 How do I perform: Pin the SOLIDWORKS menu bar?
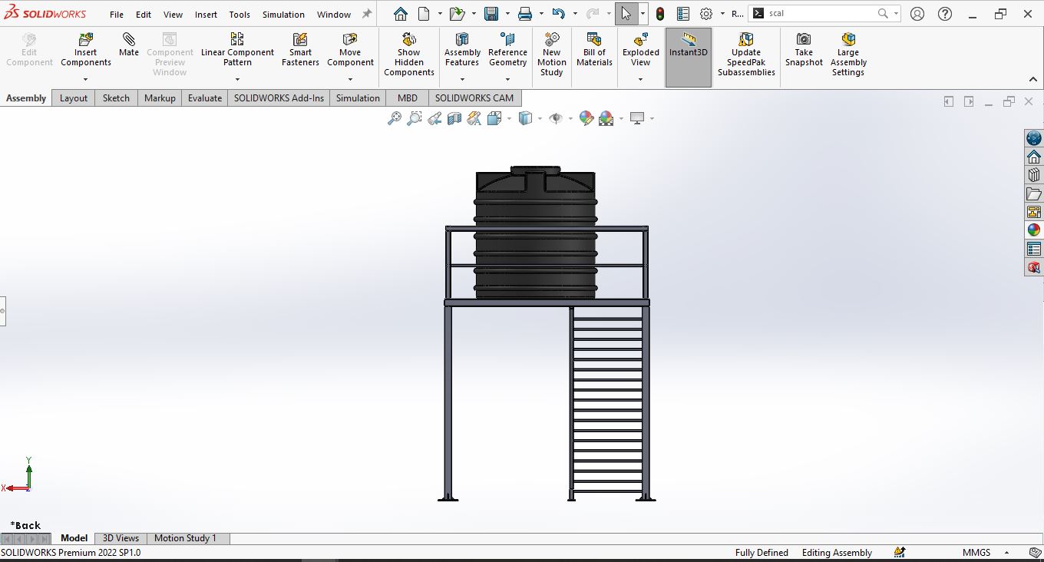pos(367,14)
